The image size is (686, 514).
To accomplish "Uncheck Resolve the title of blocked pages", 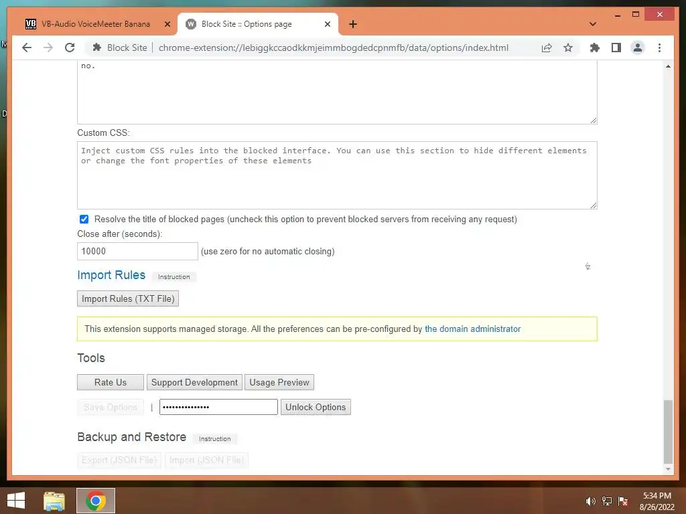I will coord(84,220).
